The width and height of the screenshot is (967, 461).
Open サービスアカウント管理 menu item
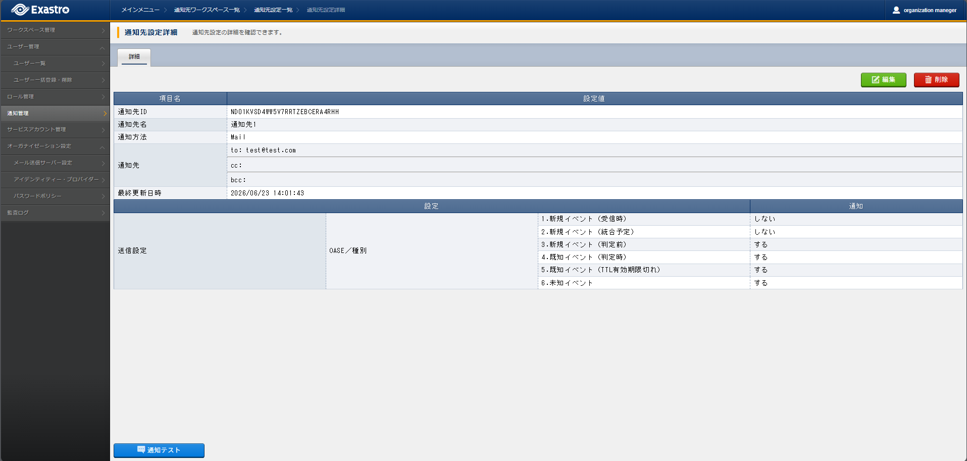tap(55, 130)
